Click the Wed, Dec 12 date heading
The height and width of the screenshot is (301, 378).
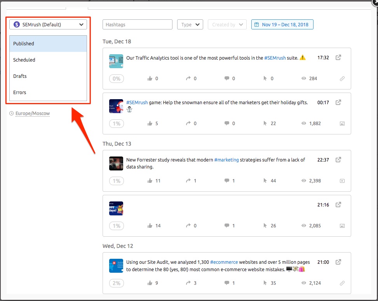coord(118,246)
